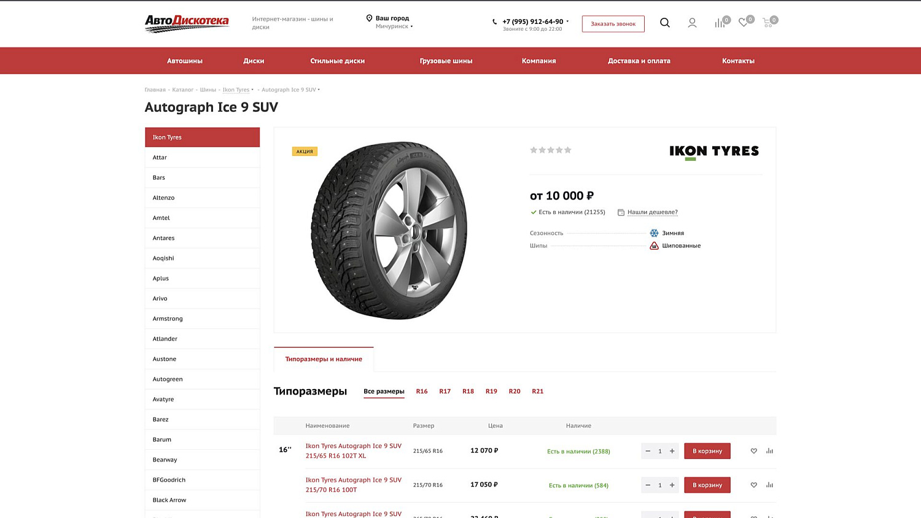
Task: Expand the city selector Мичуринск
Action: tap(394, 26)
